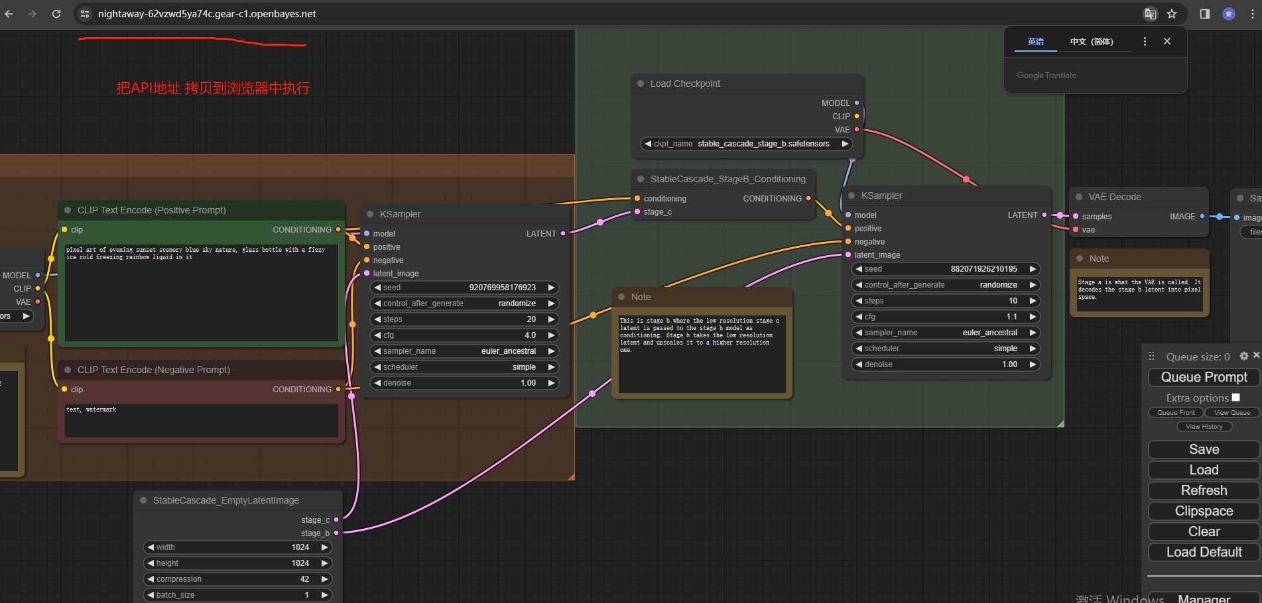Enable the Extra options checkbox

pyautogui.click(x=1235, y=397)
